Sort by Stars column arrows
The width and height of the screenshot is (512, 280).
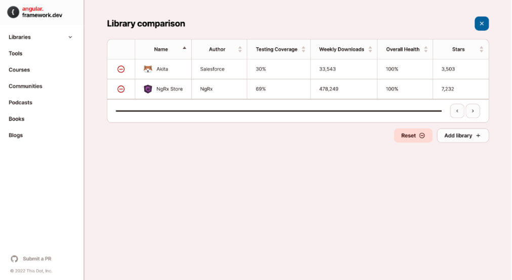point(481,49)
